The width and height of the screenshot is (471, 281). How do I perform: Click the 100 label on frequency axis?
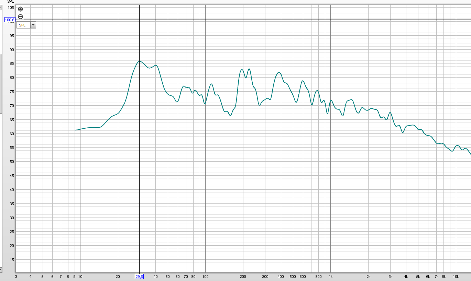(205, 277)
